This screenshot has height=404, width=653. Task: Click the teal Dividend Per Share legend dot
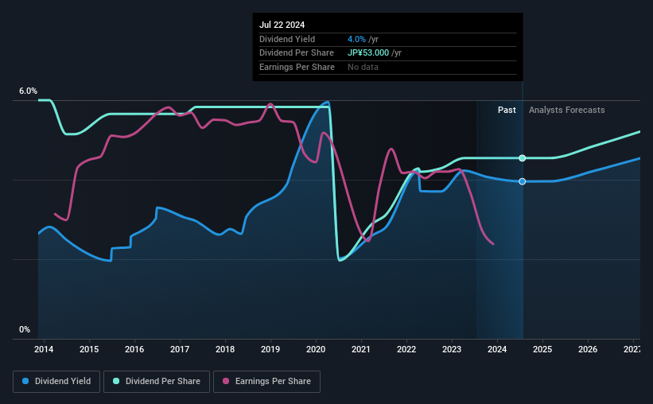coord(116,381)
